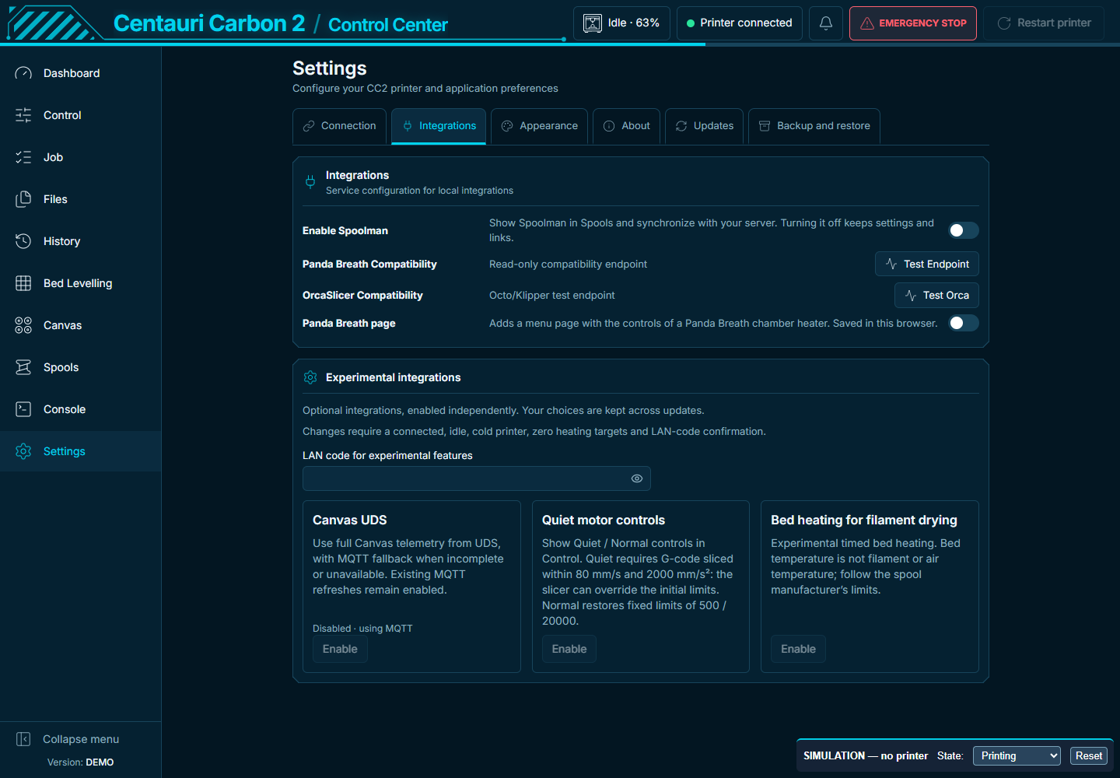Open the Connection settings tab
The image size is (1120, 778).
tap(339, 126)
